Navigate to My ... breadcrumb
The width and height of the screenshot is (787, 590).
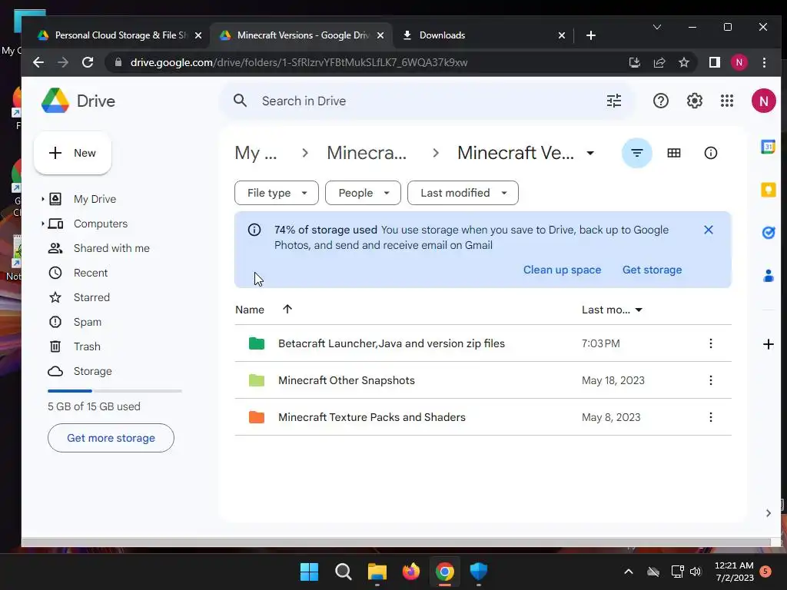click(256, 153)
